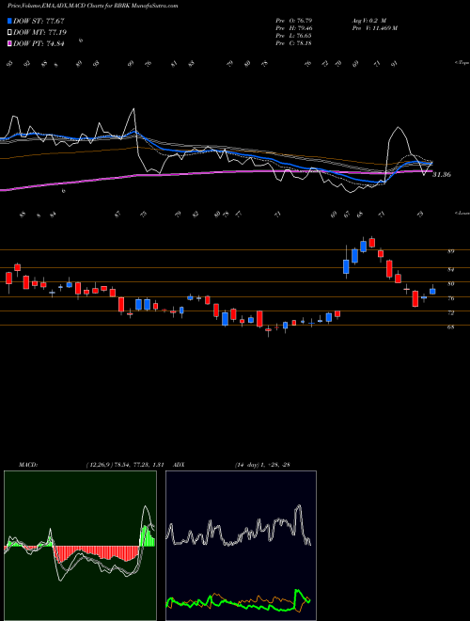Screen dimensions: 470x621
Task: Click the blue DOW ST legend square
Action: pos(9,21)
